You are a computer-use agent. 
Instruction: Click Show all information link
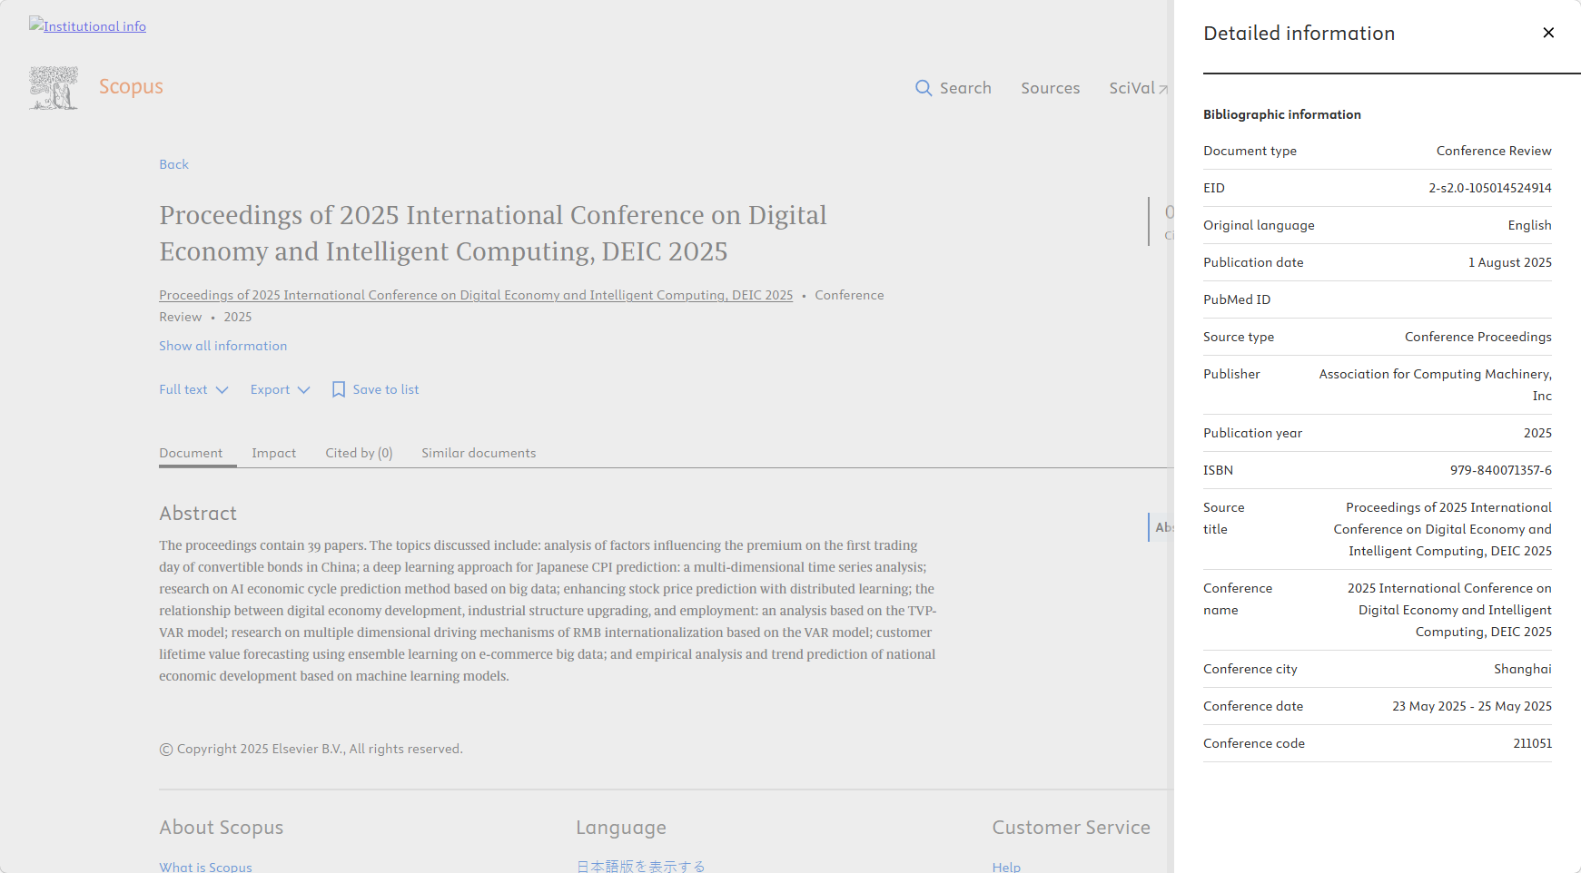222,346
